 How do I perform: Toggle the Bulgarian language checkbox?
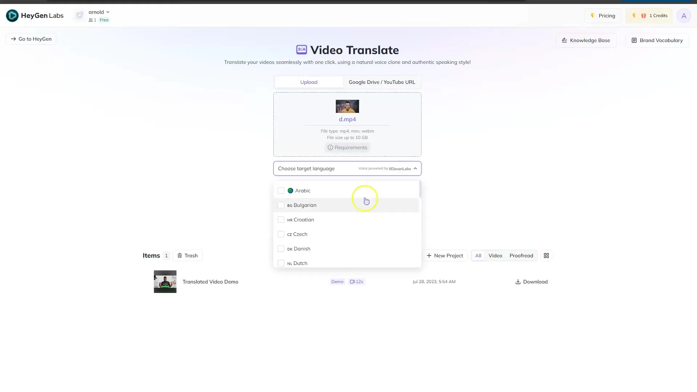point(281,205)
